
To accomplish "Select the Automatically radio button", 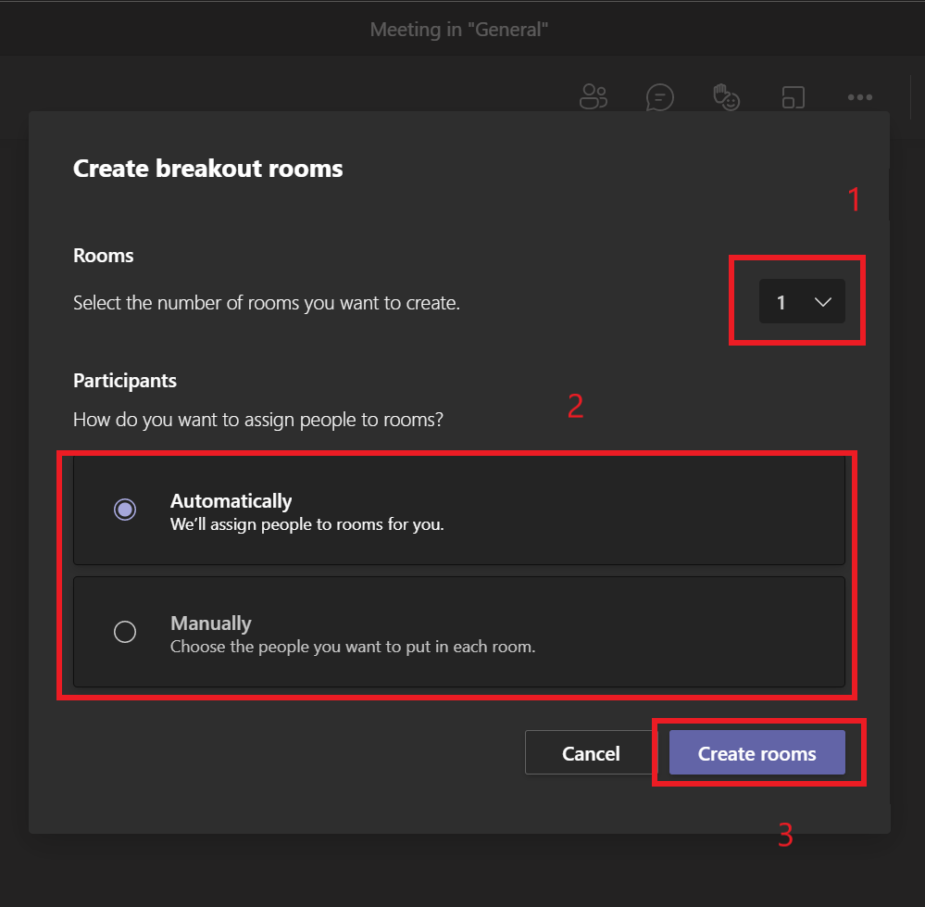I will pos(125,510).
